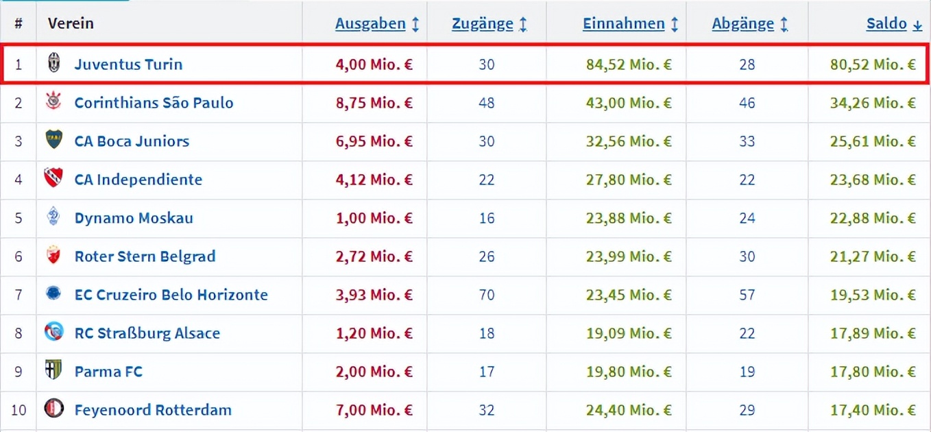Click the RC Straßburg Alsace crest icon

click(x=53, y=333)
